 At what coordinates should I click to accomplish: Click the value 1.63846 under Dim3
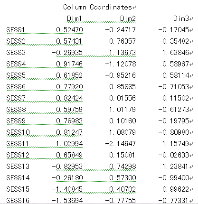point(176,53)
